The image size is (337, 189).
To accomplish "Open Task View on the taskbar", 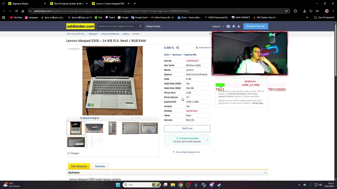I will point(165,185).
